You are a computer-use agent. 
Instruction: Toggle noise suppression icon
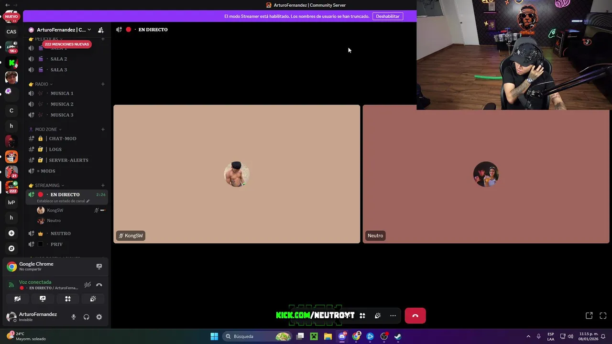coord(87,285)
